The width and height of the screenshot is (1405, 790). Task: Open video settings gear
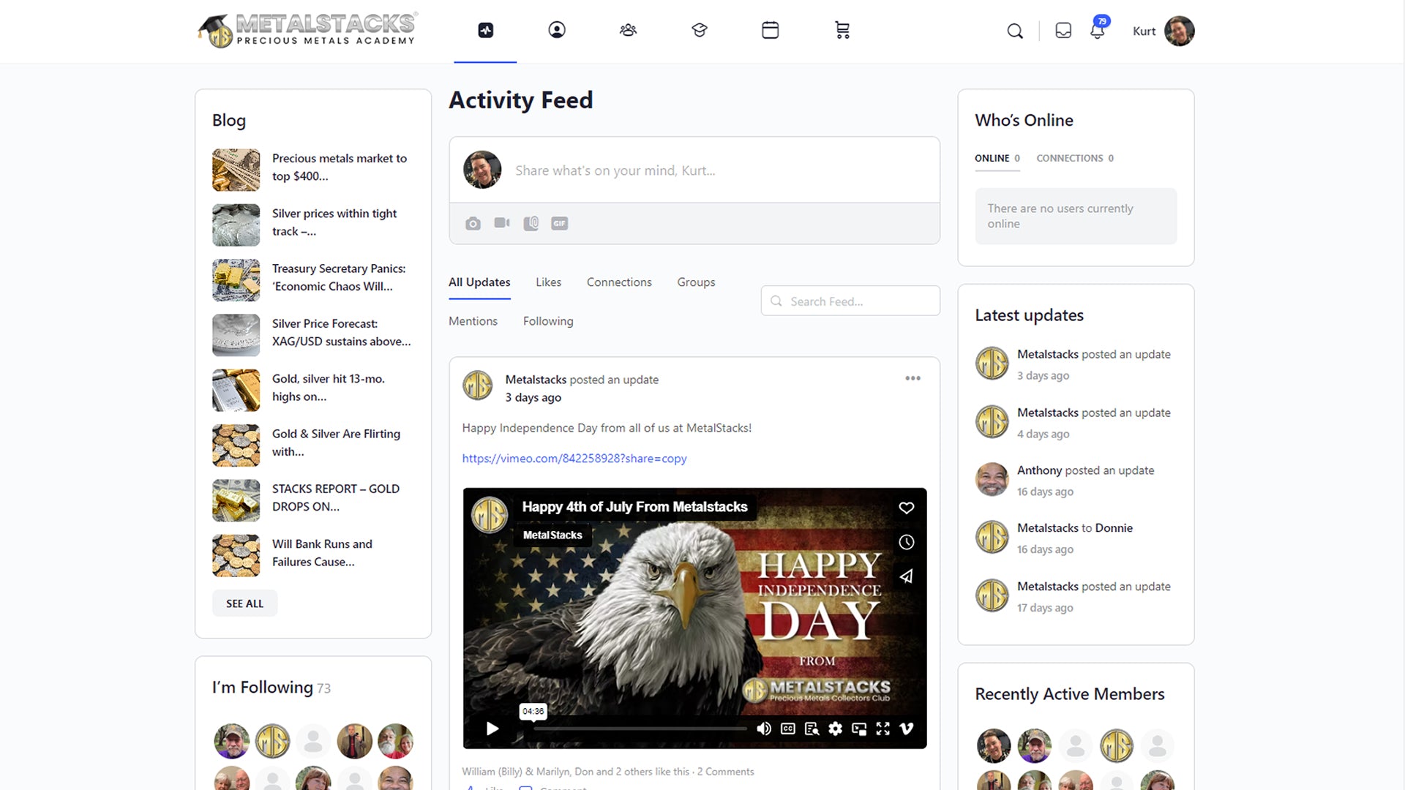pyautogui.click(x=835, y=729)
